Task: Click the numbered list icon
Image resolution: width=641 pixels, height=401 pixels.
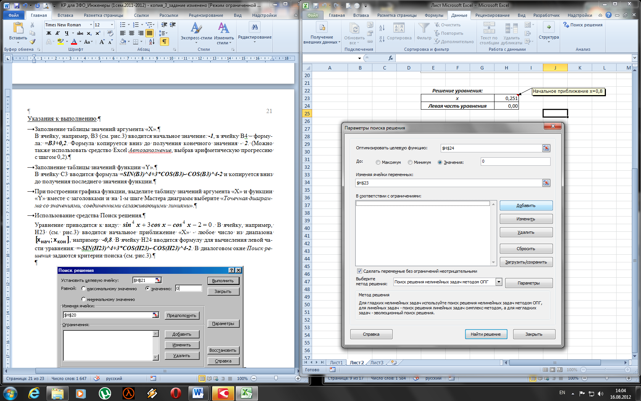Action: coord(135,25)
